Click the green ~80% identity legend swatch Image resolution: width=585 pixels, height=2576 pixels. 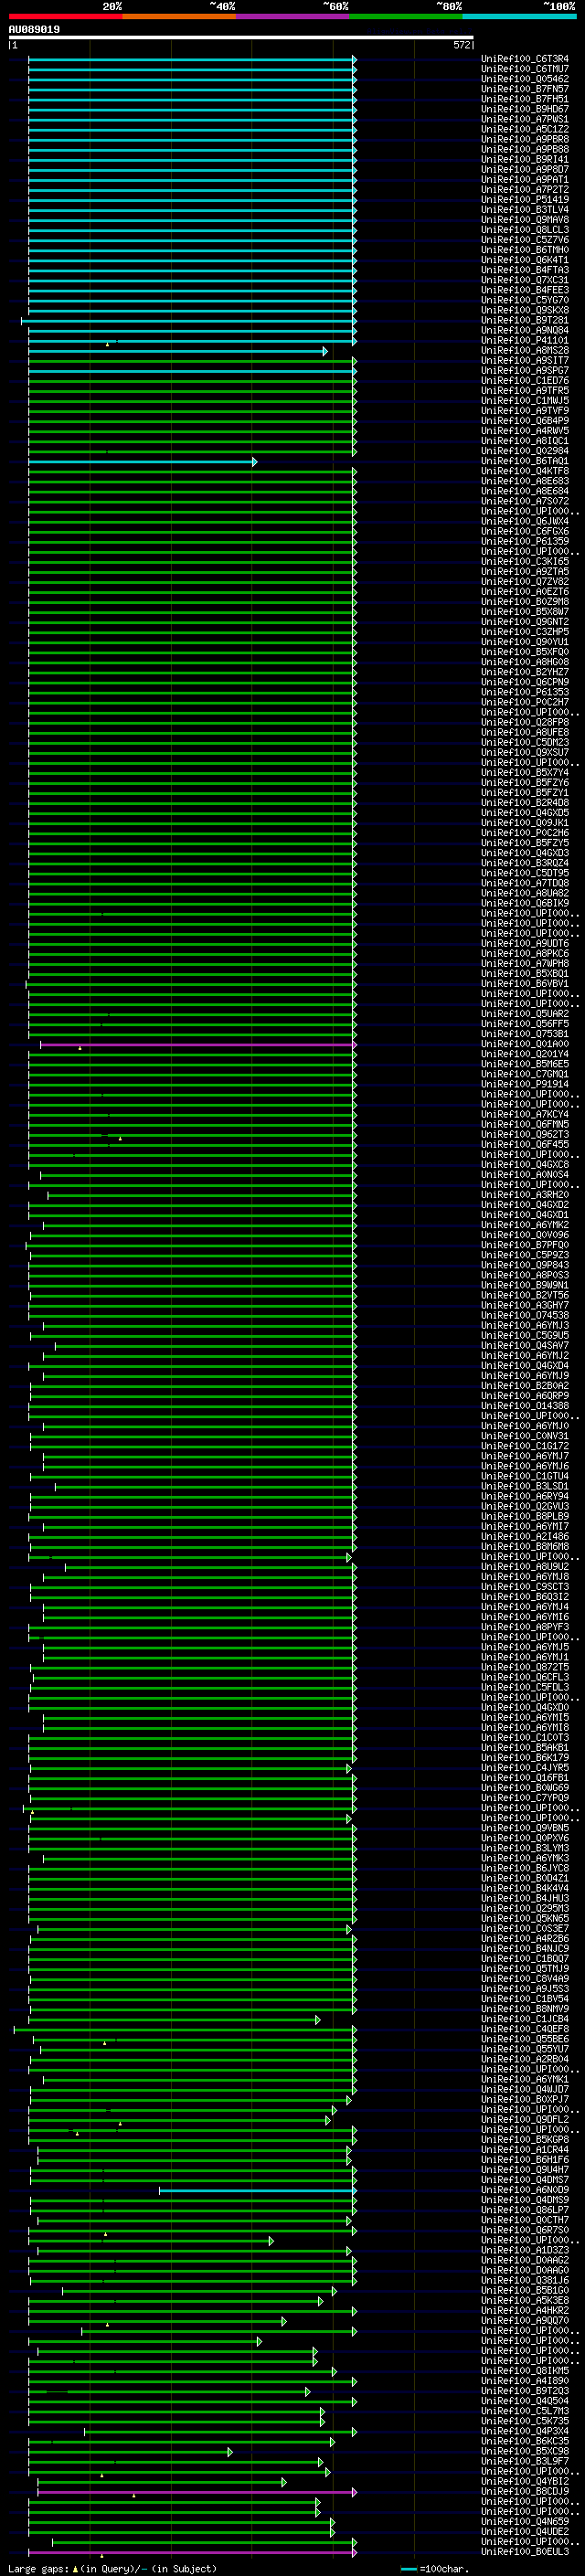point(406,16)
